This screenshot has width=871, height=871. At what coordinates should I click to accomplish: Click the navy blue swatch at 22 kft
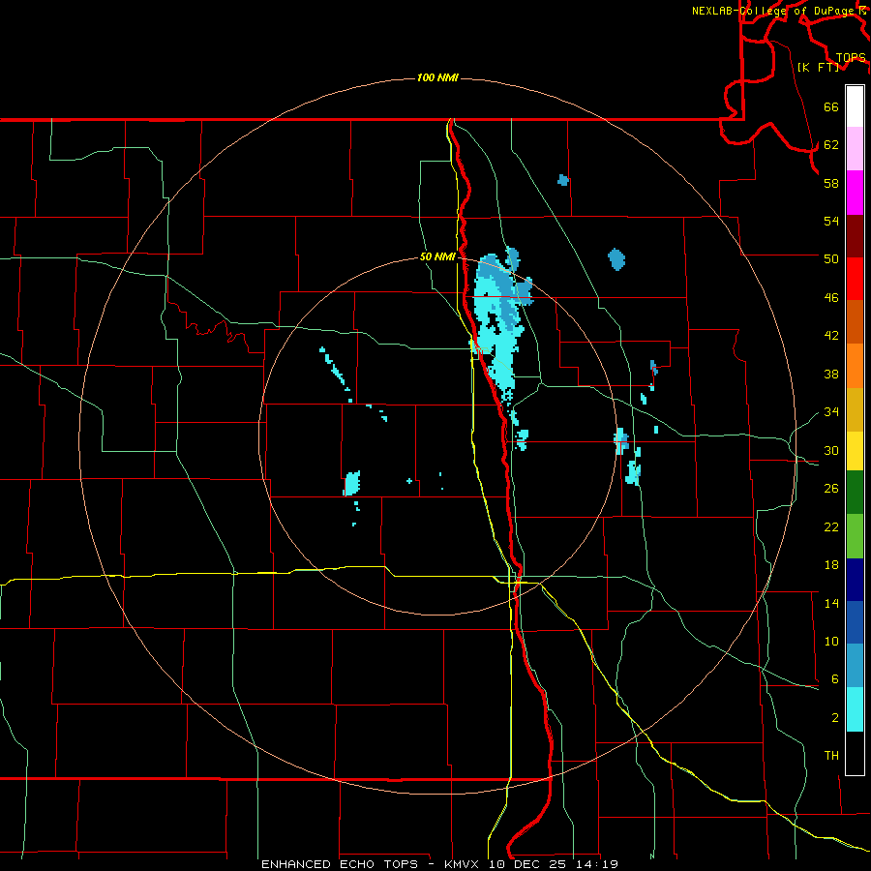point(855,580)
